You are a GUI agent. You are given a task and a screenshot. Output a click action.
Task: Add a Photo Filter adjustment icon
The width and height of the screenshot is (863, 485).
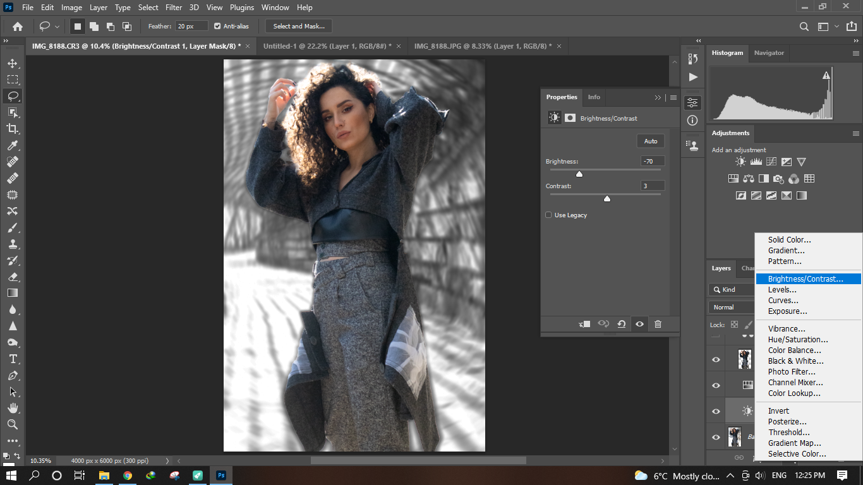tap(779, 179)
